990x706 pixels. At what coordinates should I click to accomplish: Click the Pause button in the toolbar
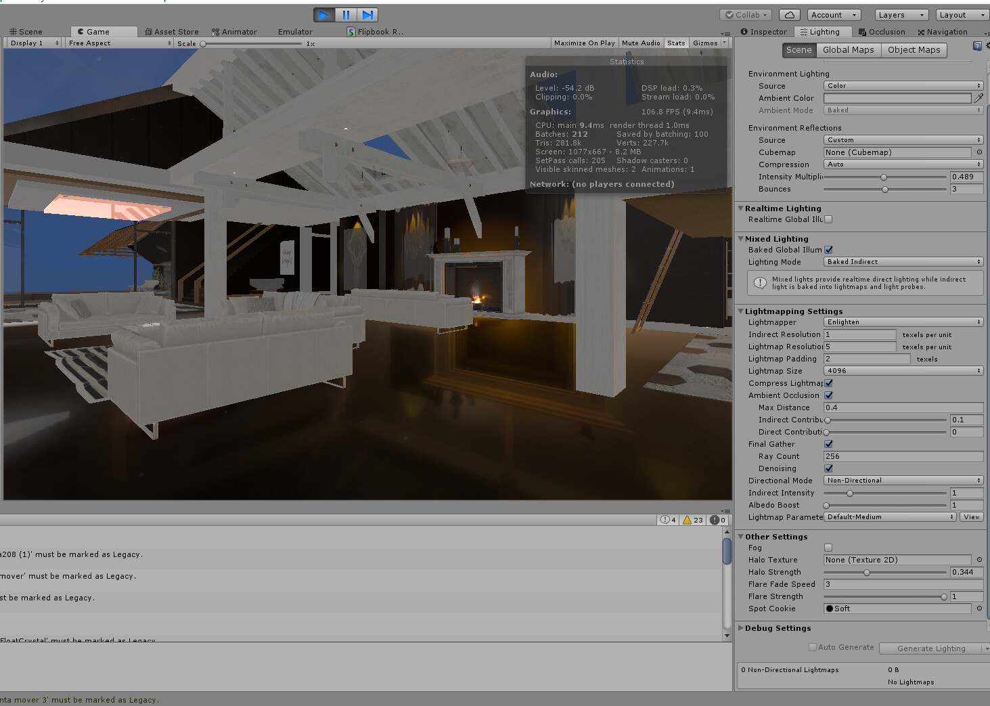click(346, 14)
